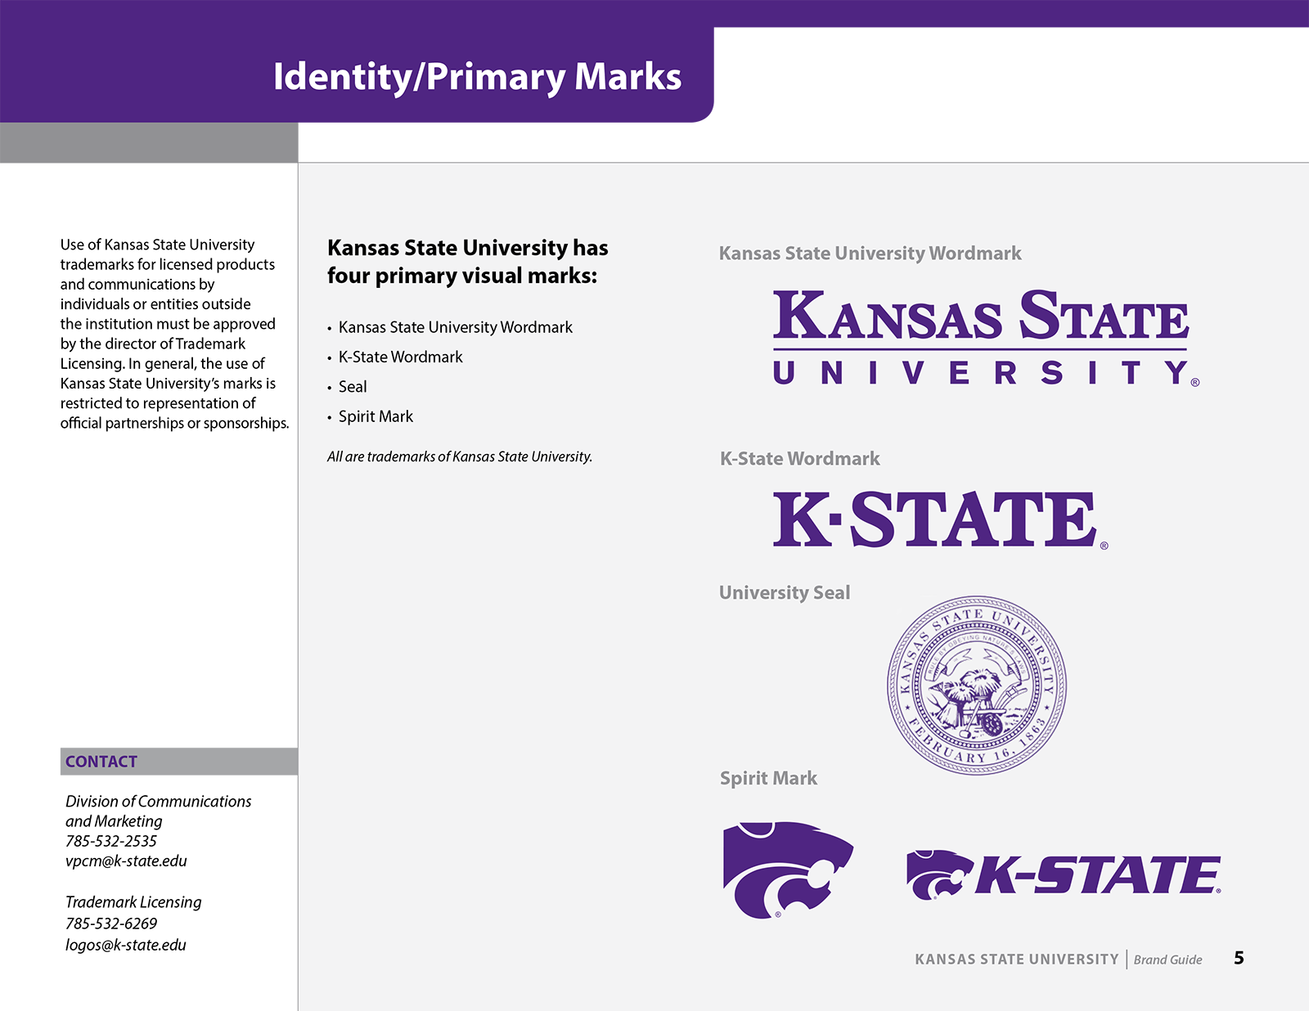The width and height of the screenshot is (1309, 1011).
Task: Click the Brand Guide footer link
Action: (1168, 959)
